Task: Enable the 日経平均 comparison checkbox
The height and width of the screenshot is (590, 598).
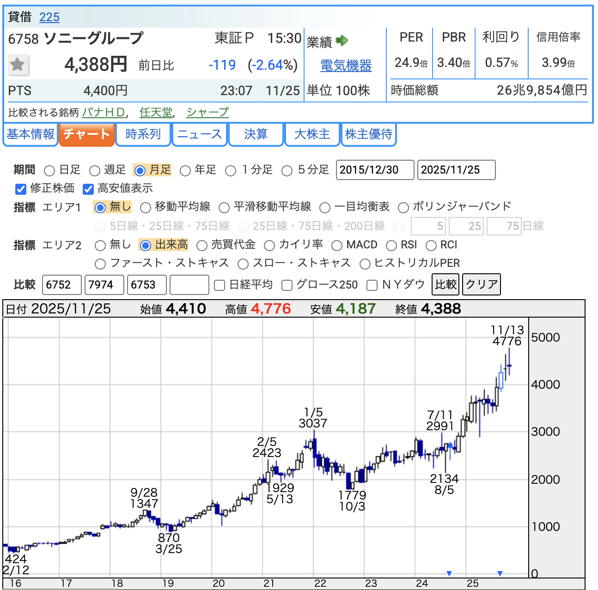Action: [220, 285]
